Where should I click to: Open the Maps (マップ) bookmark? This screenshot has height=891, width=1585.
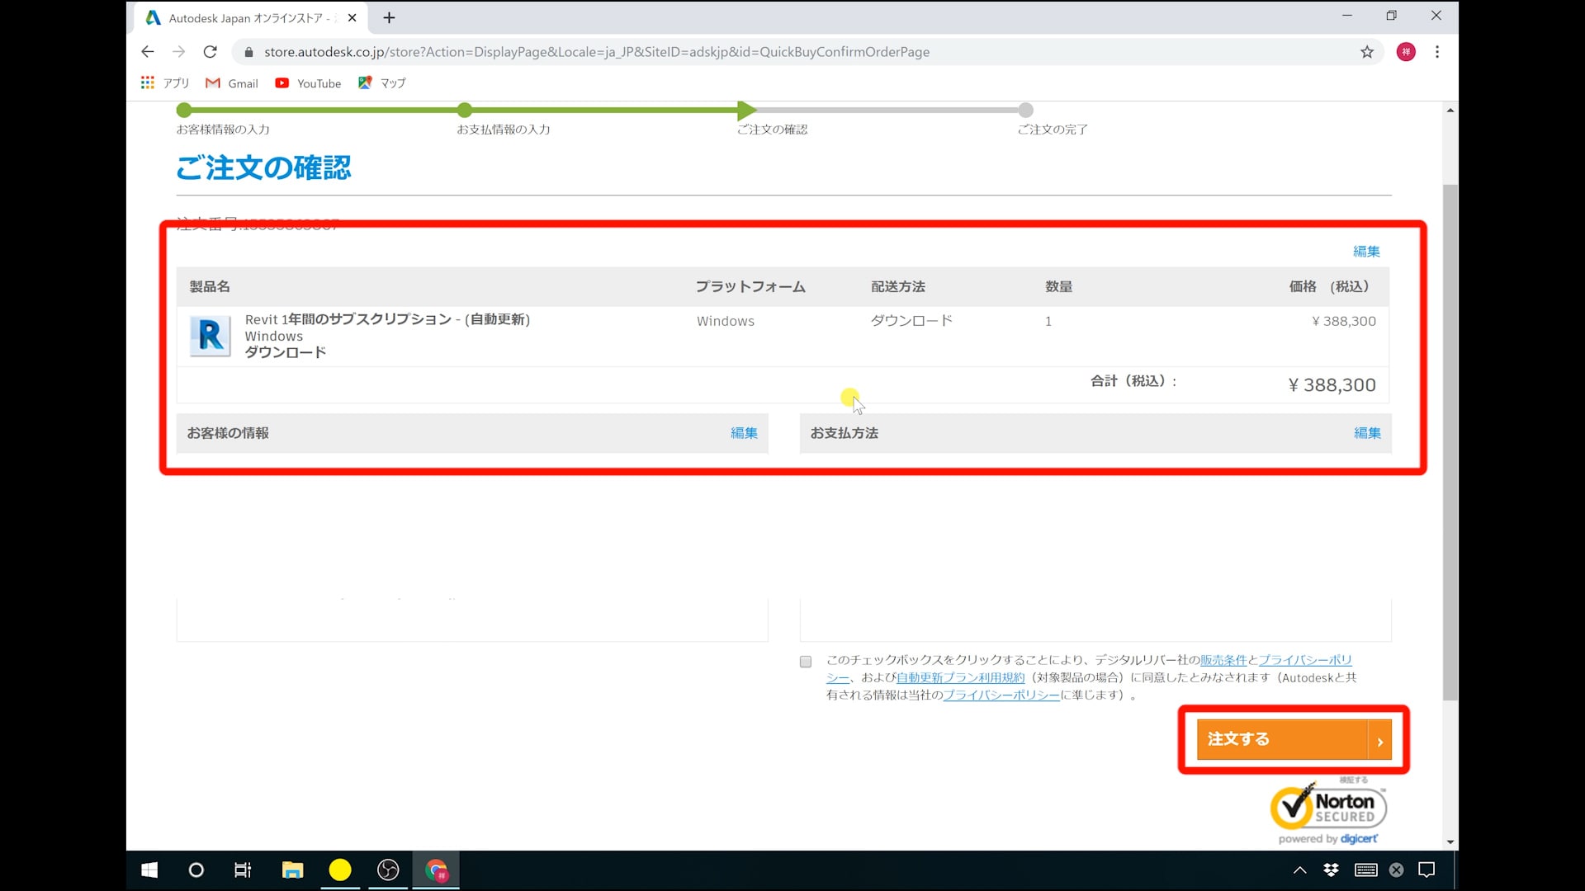coord(382,83)
